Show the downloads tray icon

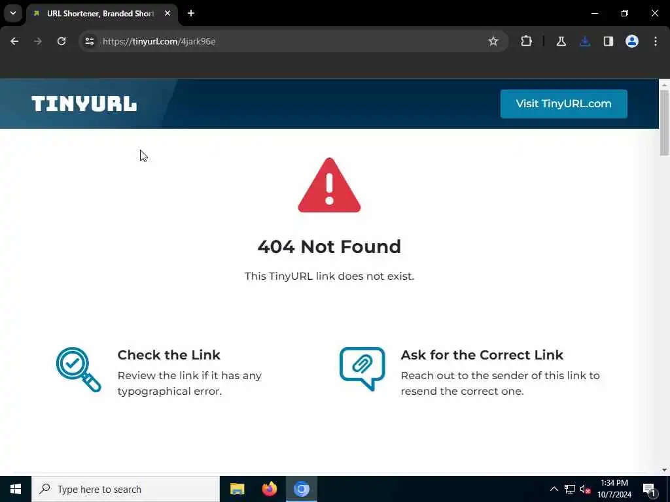[585, 41]
